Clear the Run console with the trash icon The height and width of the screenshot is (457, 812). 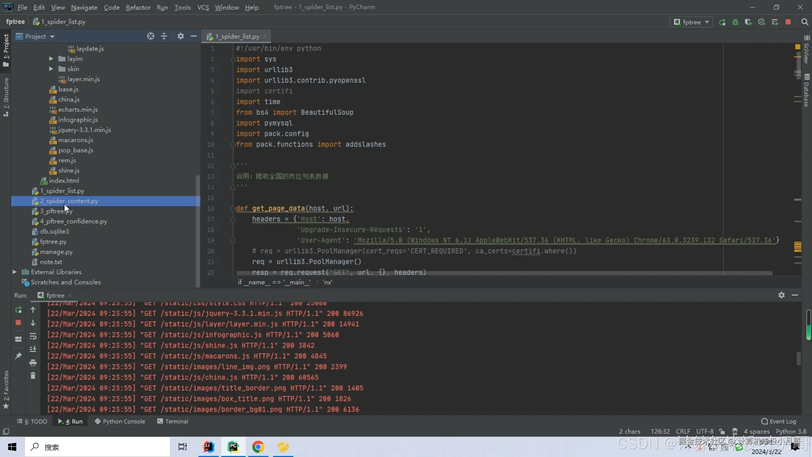tap(33, 376)
